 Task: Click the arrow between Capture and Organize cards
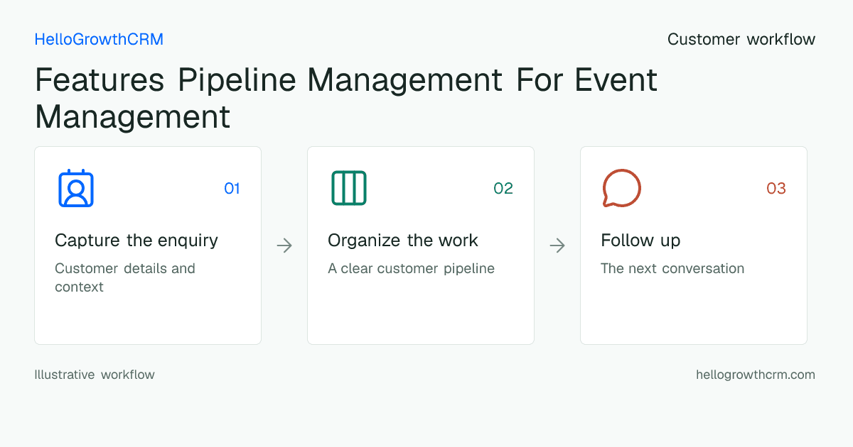pyautogui.click(x=284, y=245)
